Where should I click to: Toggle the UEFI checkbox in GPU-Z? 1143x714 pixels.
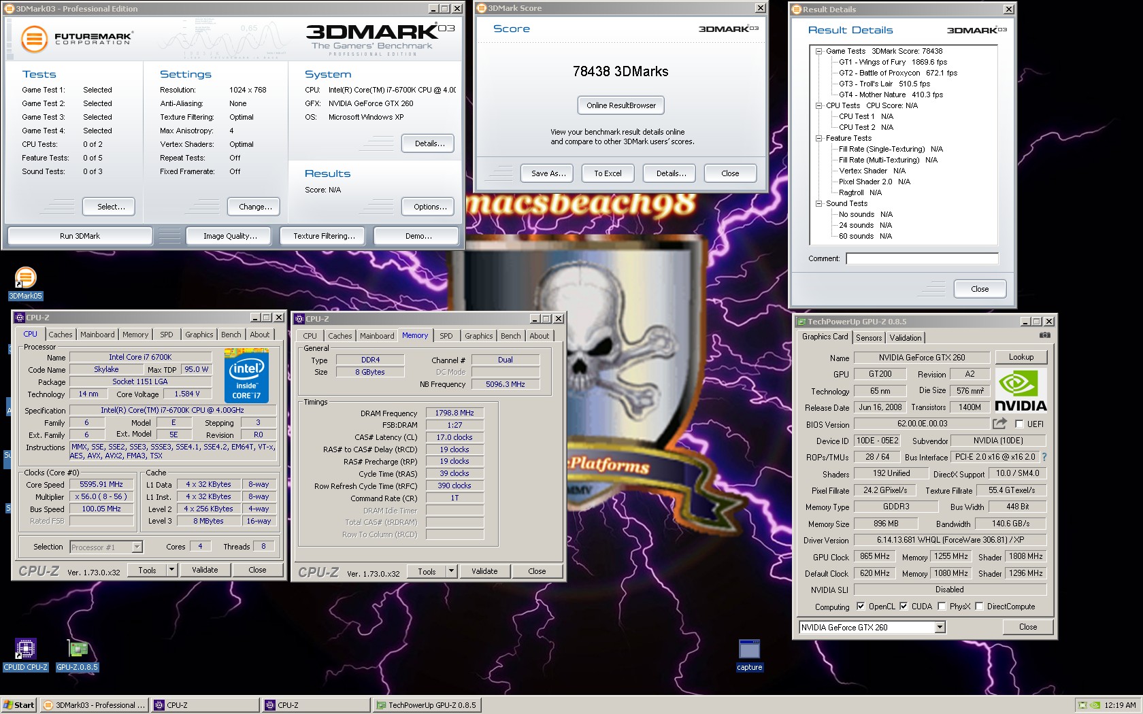click(1019, 424)
